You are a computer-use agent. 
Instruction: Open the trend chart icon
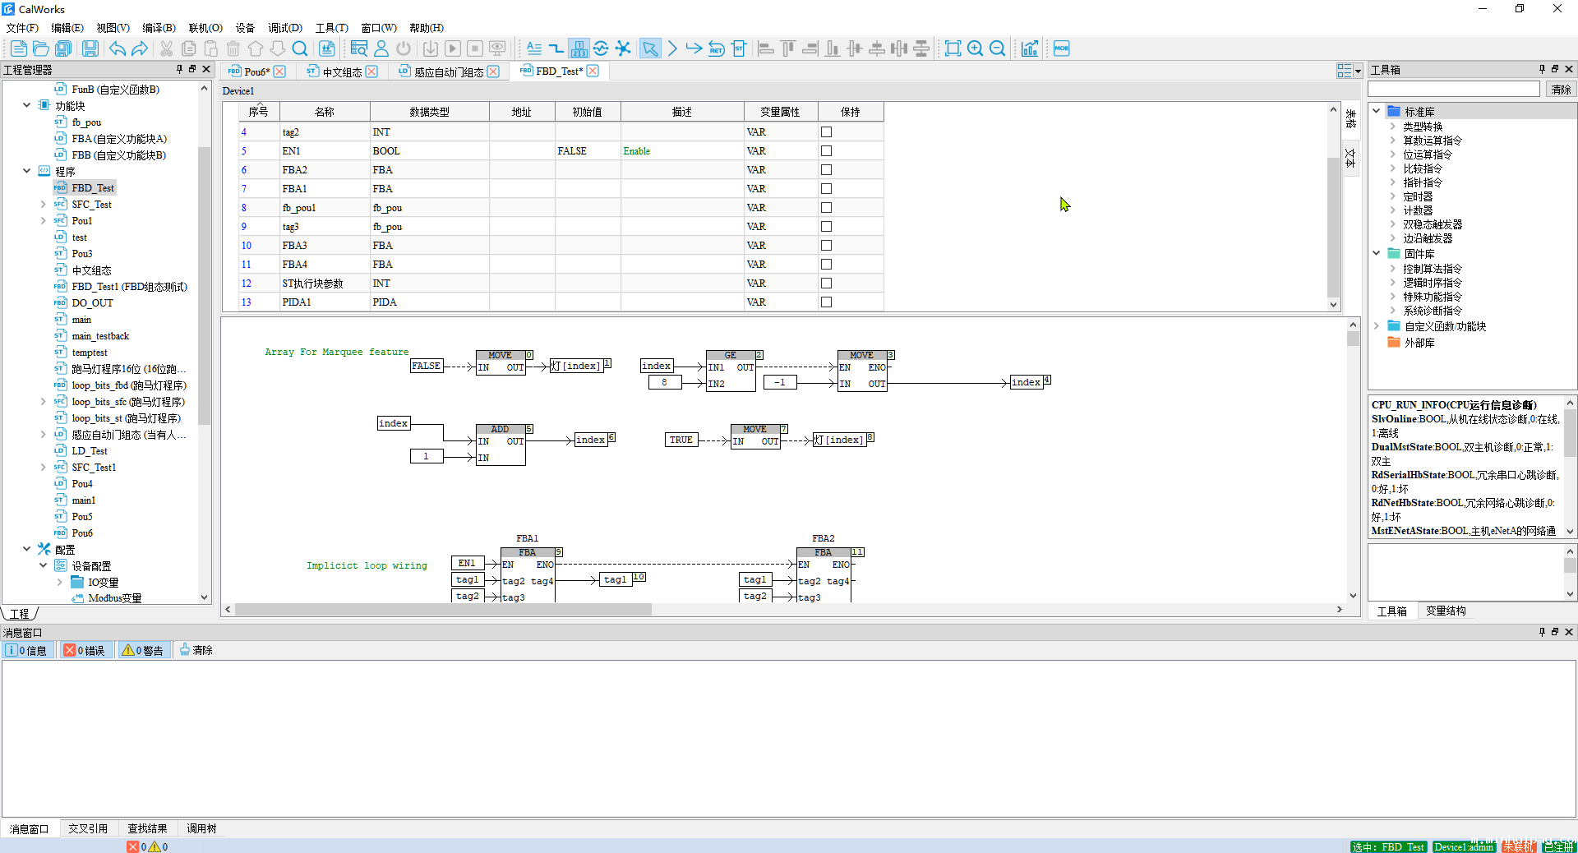click(1030, 48)
